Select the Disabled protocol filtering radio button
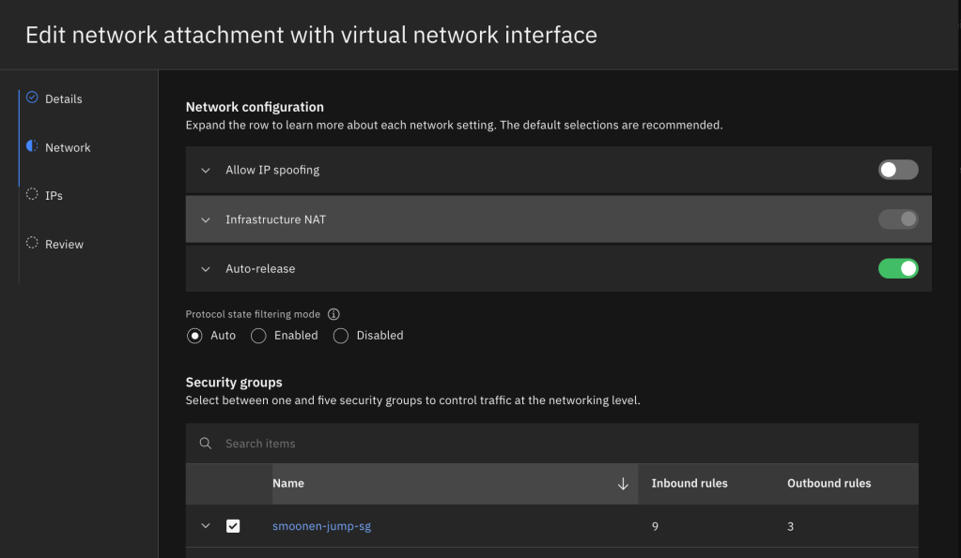 pyautogui.click(x=341, y=336)
